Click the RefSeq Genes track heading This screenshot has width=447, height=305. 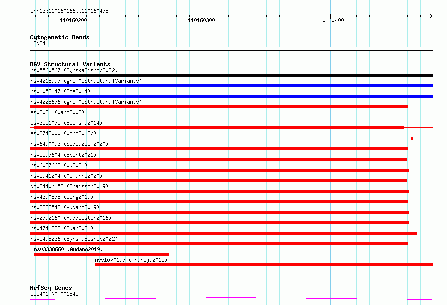coord(51,288)
